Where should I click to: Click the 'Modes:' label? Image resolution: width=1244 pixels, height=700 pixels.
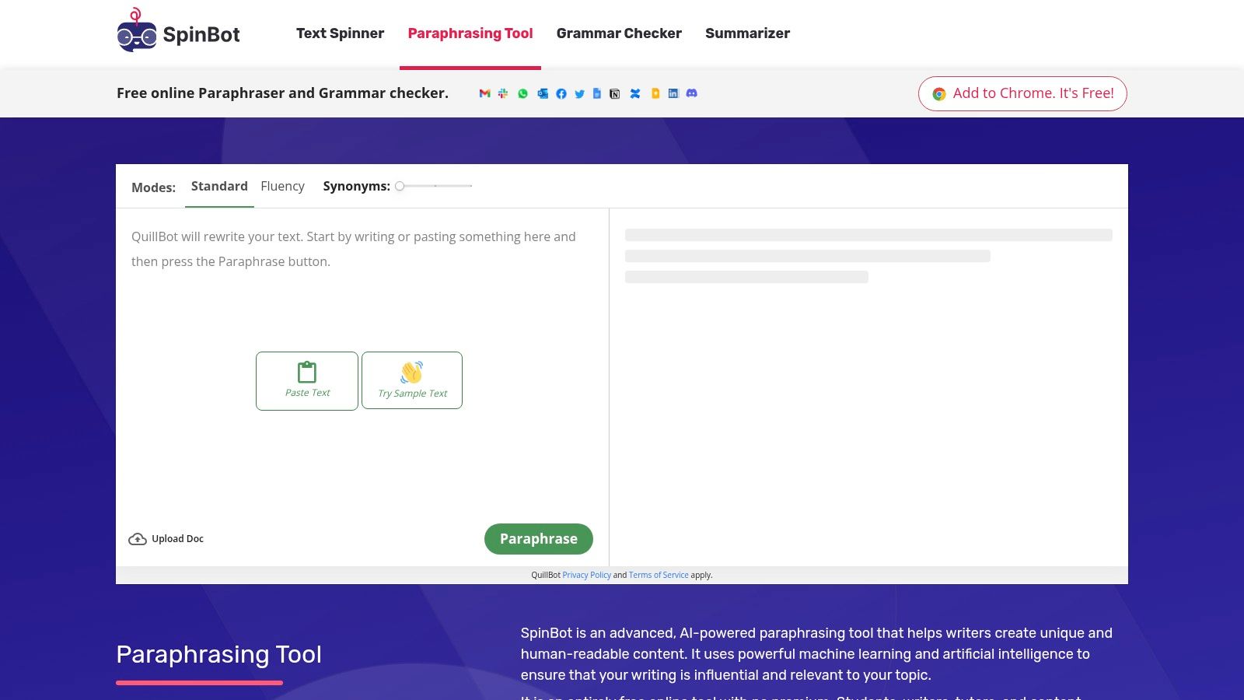coord(153,187)
